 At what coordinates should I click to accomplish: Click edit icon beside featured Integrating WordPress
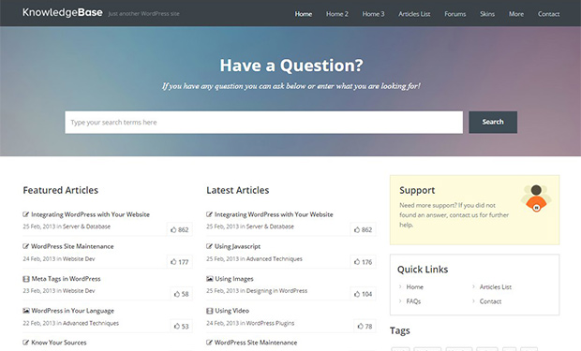click(x=26, y=214)
